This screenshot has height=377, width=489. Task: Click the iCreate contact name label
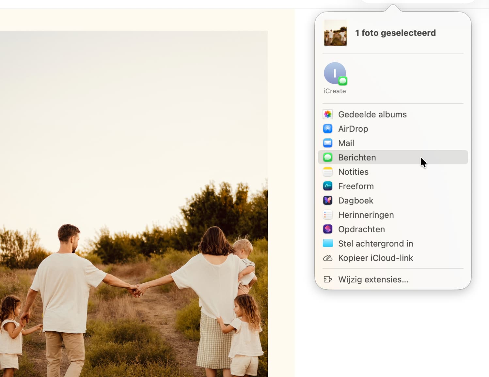click(x=335, y=91)
